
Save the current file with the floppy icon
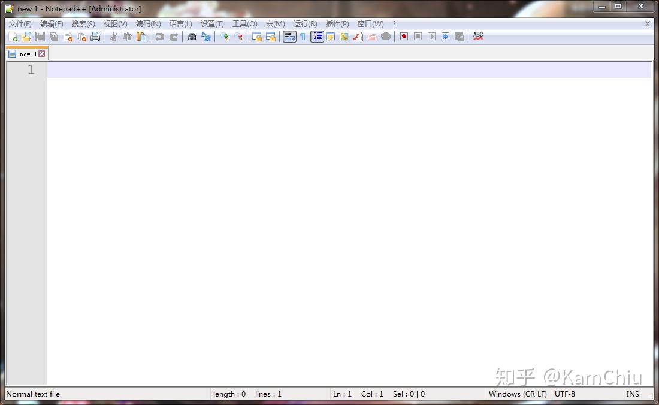pos(40,37)
